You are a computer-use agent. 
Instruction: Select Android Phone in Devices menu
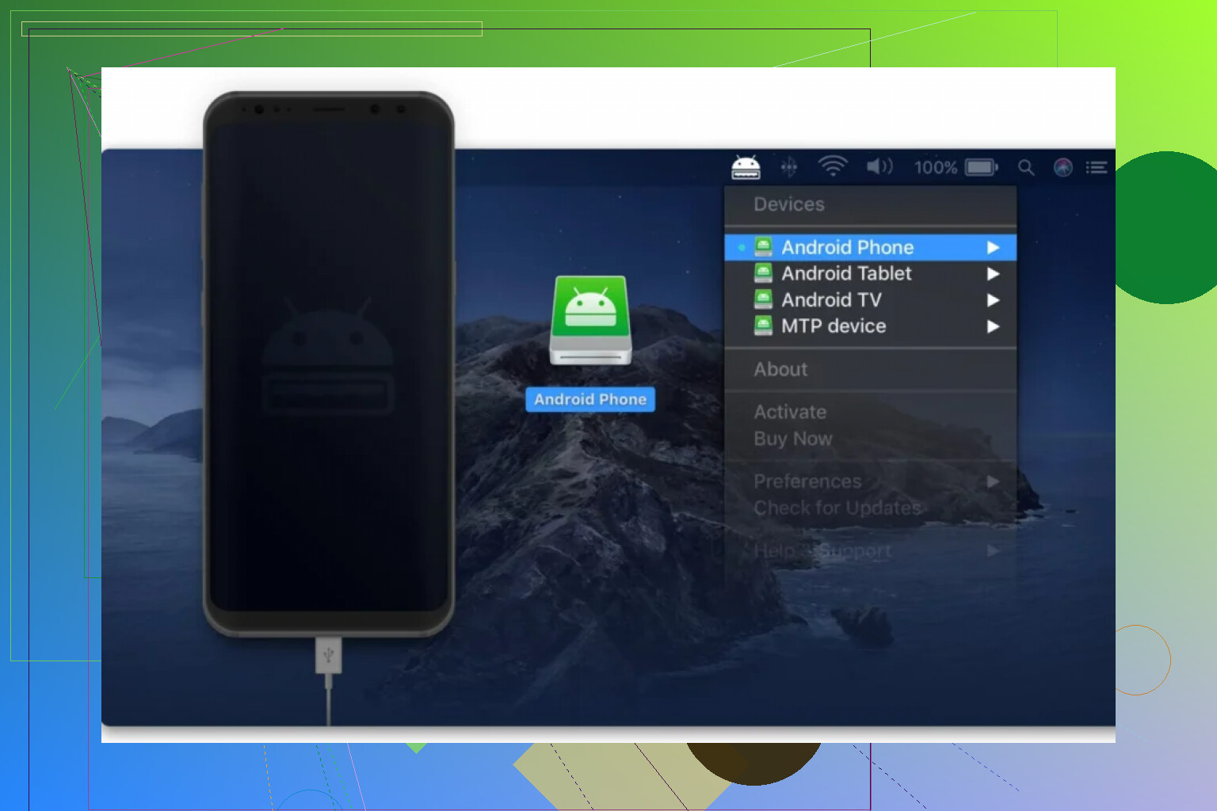pos(870,247)
